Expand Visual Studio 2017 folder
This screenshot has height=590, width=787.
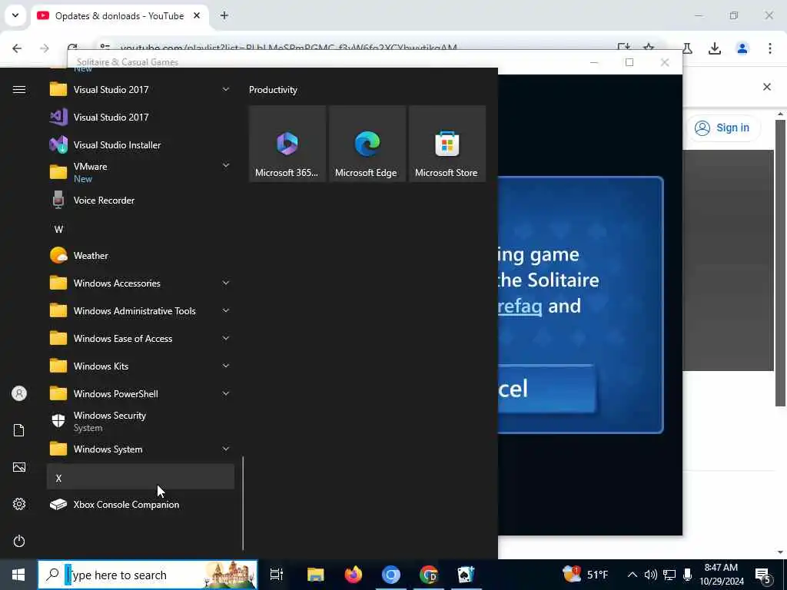coord(141,90)
